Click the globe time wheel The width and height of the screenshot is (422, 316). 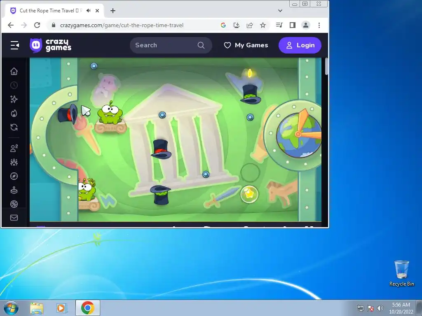[x=298, y=135]
